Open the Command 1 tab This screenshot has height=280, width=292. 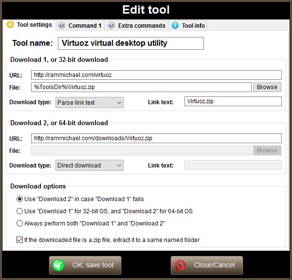(80, 25)
